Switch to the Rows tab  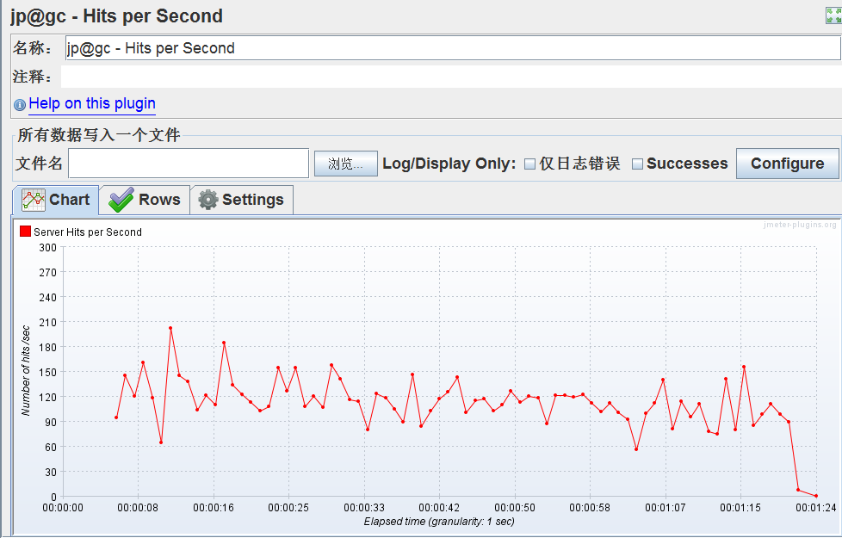pyautogui.click(x=155, y=199)
